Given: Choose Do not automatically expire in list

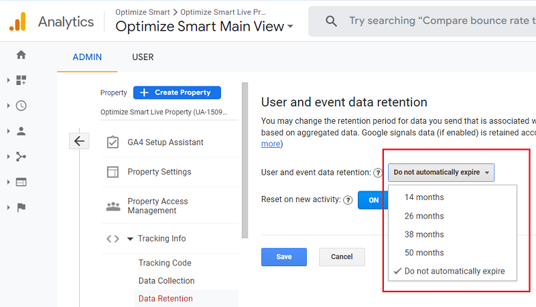Looking at the screenshot, I should [453, 271].
